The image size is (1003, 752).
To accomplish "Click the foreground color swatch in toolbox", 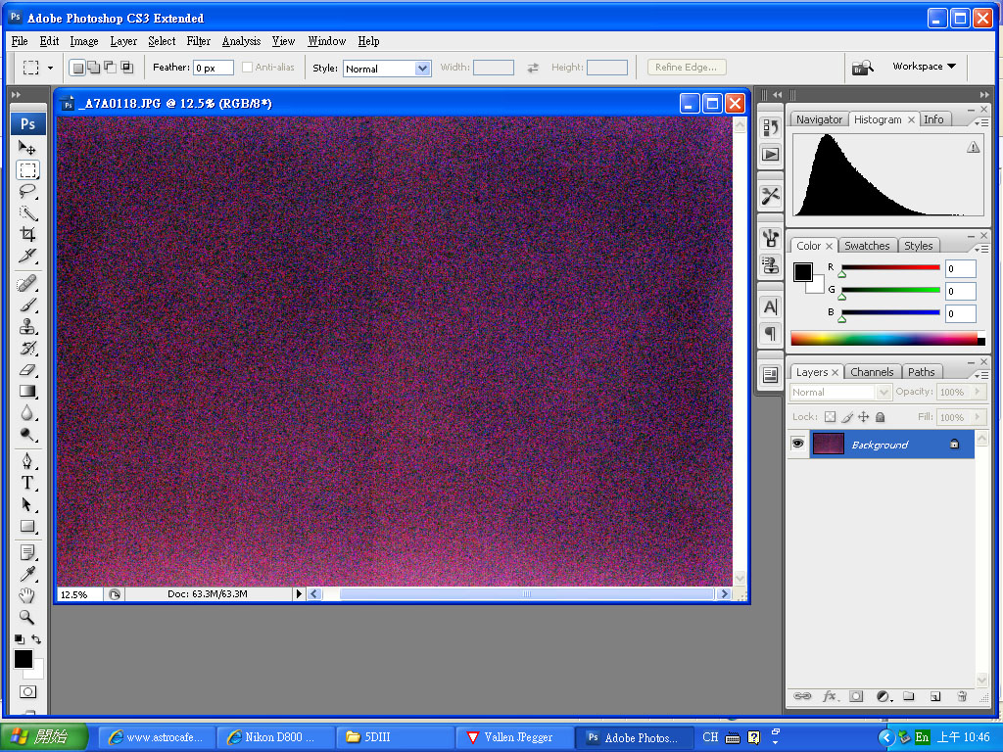I will coord(23,659).
